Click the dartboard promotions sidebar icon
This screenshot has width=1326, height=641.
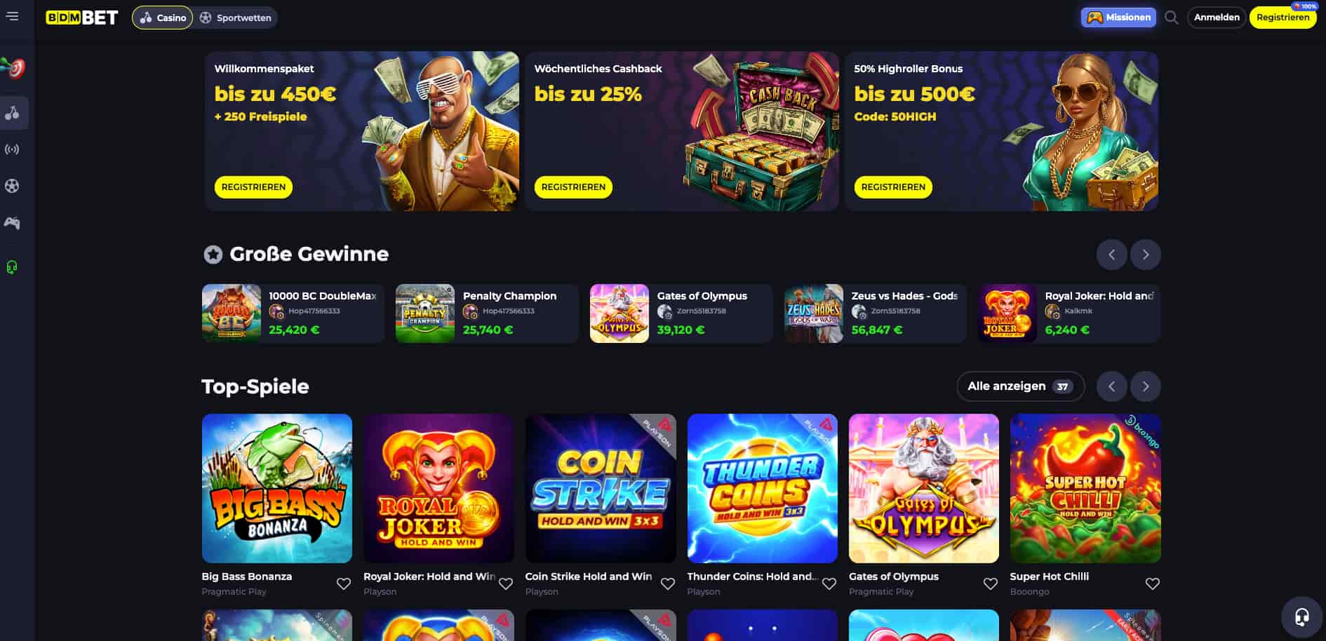14,67
